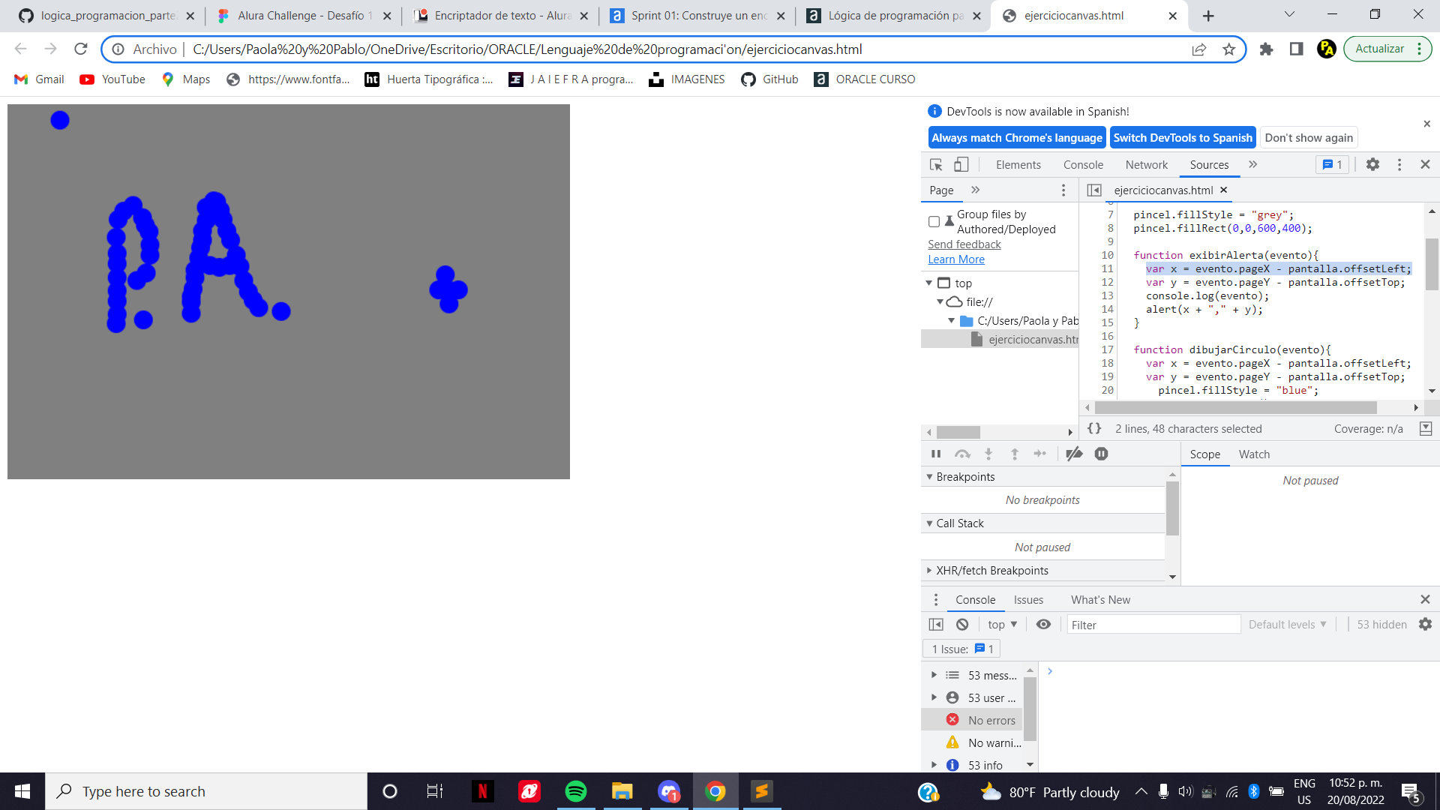The width and height of the screenshot is (1440, 810).
Task: Click the step into icon in debugger
Action: (x=988, y=453)
